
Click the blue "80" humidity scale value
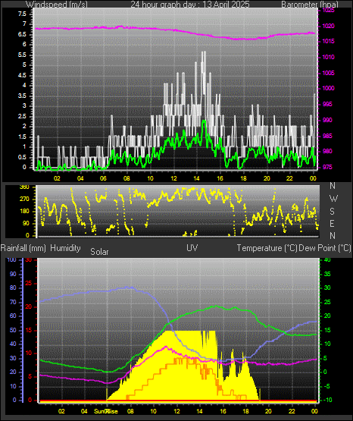[13, 287]
